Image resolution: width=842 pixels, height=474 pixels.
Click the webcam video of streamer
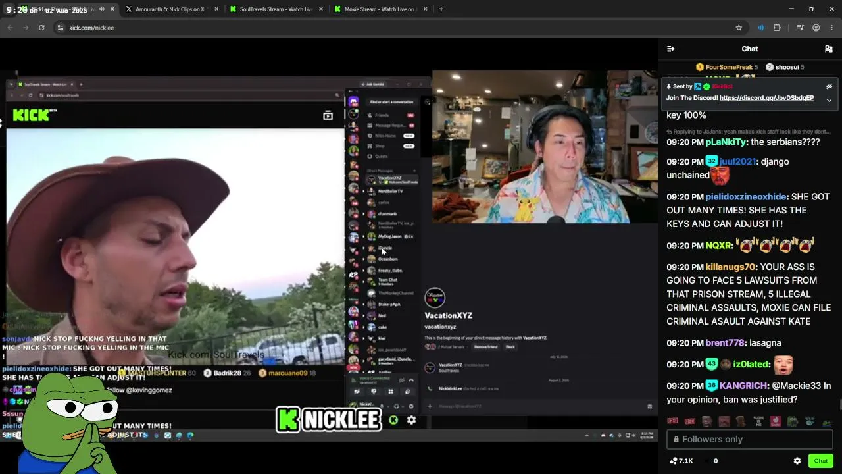coord(545,147)
